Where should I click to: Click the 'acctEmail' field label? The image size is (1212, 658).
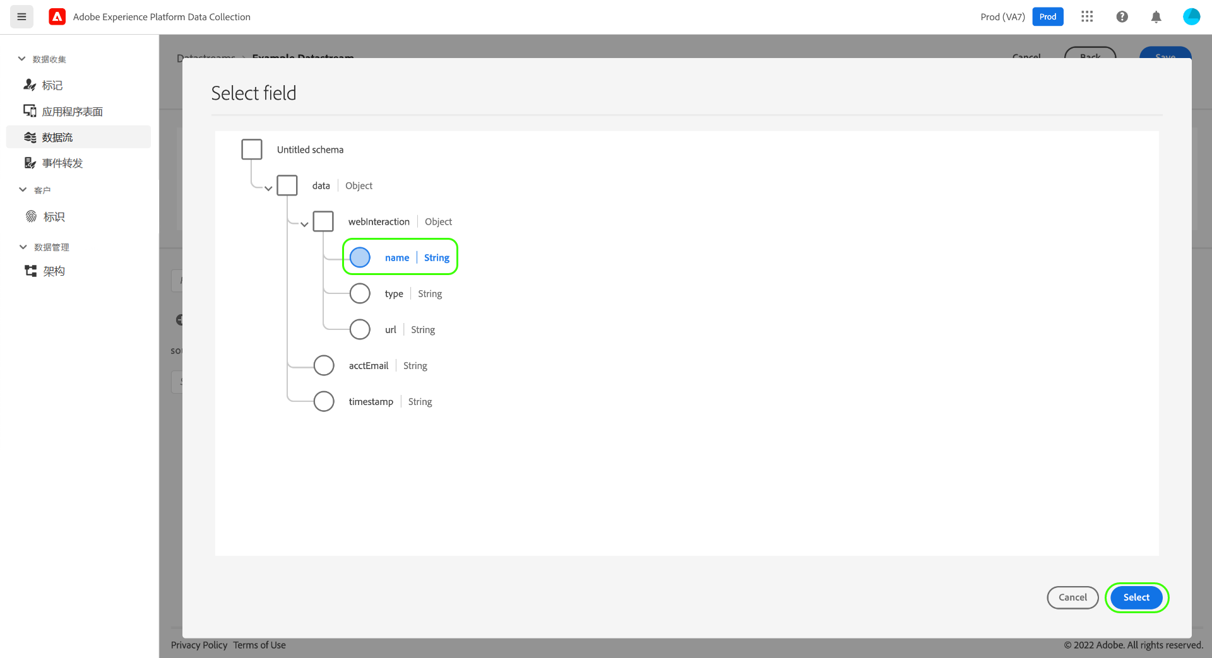[369, 365]
